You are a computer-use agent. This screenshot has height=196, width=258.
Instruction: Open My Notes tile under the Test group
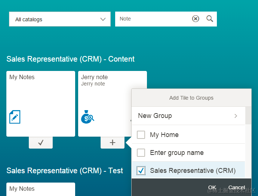41,189
